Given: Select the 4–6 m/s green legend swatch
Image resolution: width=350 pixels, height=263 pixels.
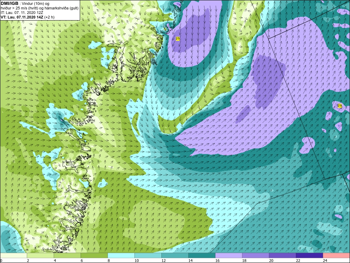Looking at the screenshot, I should [67, 255].
